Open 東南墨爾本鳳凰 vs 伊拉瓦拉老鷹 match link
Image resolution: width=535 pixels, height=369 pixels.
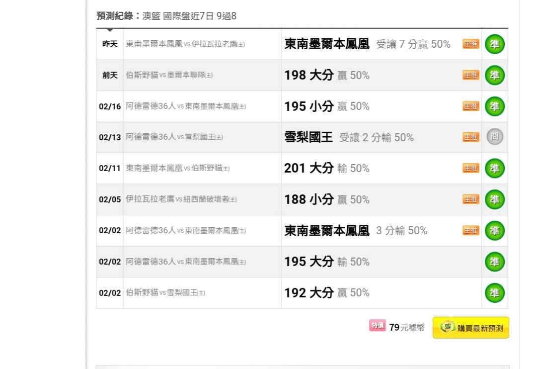(x=185, y=44)
